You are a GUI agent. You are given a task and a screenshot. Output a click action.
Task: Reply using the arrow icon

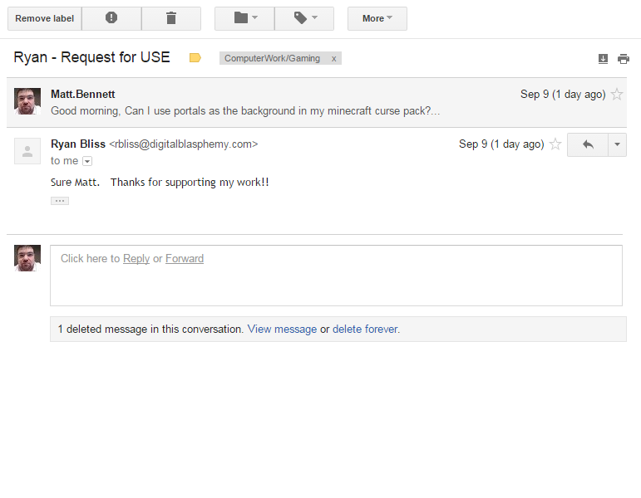click(588, 144)
